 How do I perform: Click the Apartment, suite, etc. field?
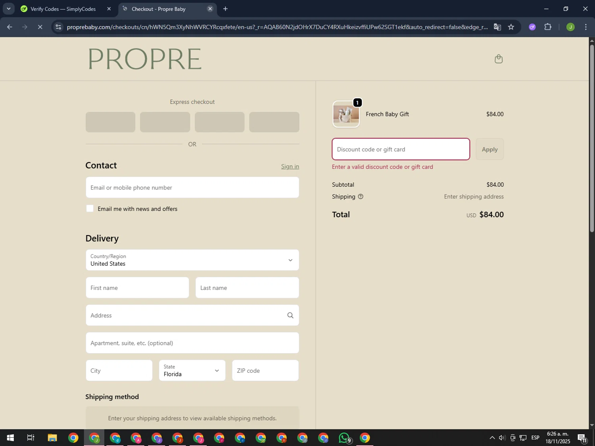point(192,343)
